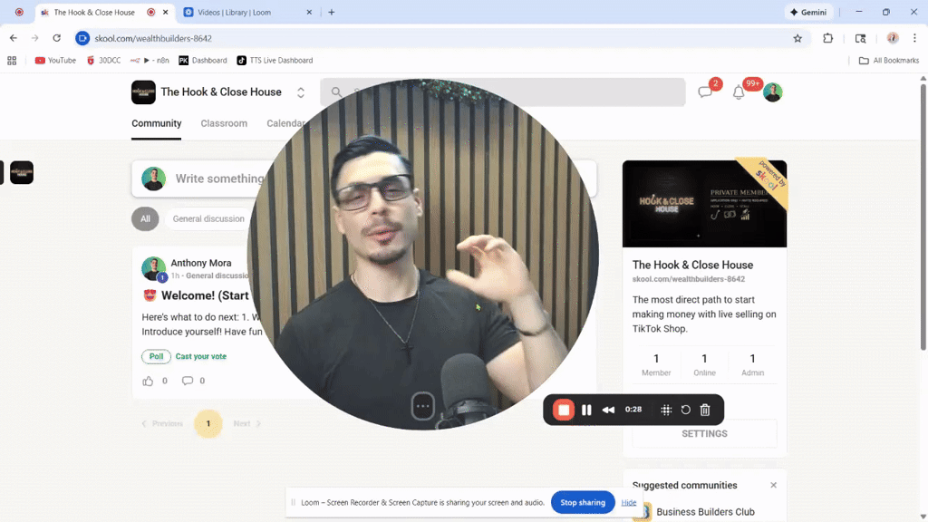
Task: Switch to the Community tab
Action: [x=156, y=123]
